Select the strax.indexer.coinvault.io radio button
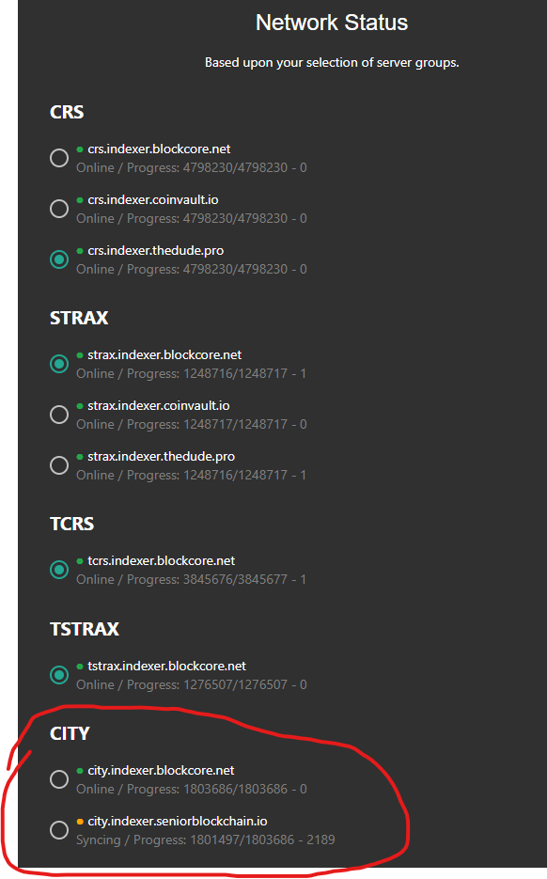547x879 pixels. (x=58, y=414)
